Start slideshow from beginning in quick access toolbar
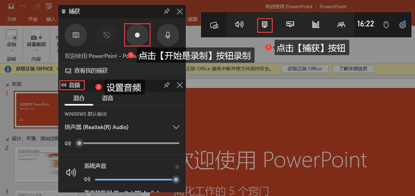Viewport: 415px width, 196px height. tap(49, 6)
